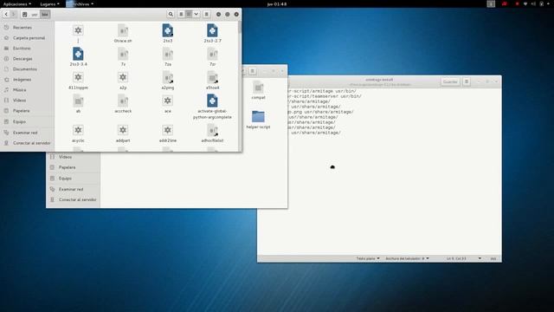Select the 2to3-3.4 Python file
554x312 pixels.
point(78,54)
